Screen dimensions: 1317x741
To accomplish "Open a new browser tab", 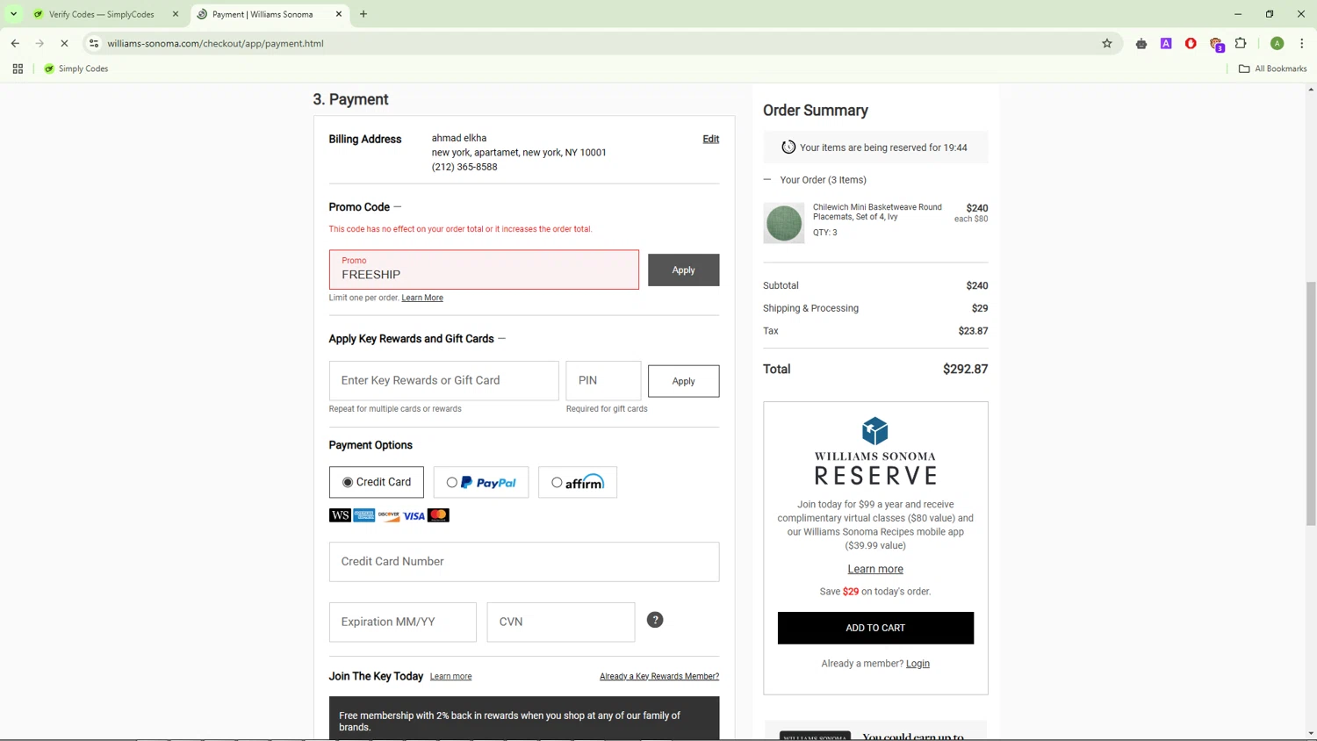I will [363, 14].
